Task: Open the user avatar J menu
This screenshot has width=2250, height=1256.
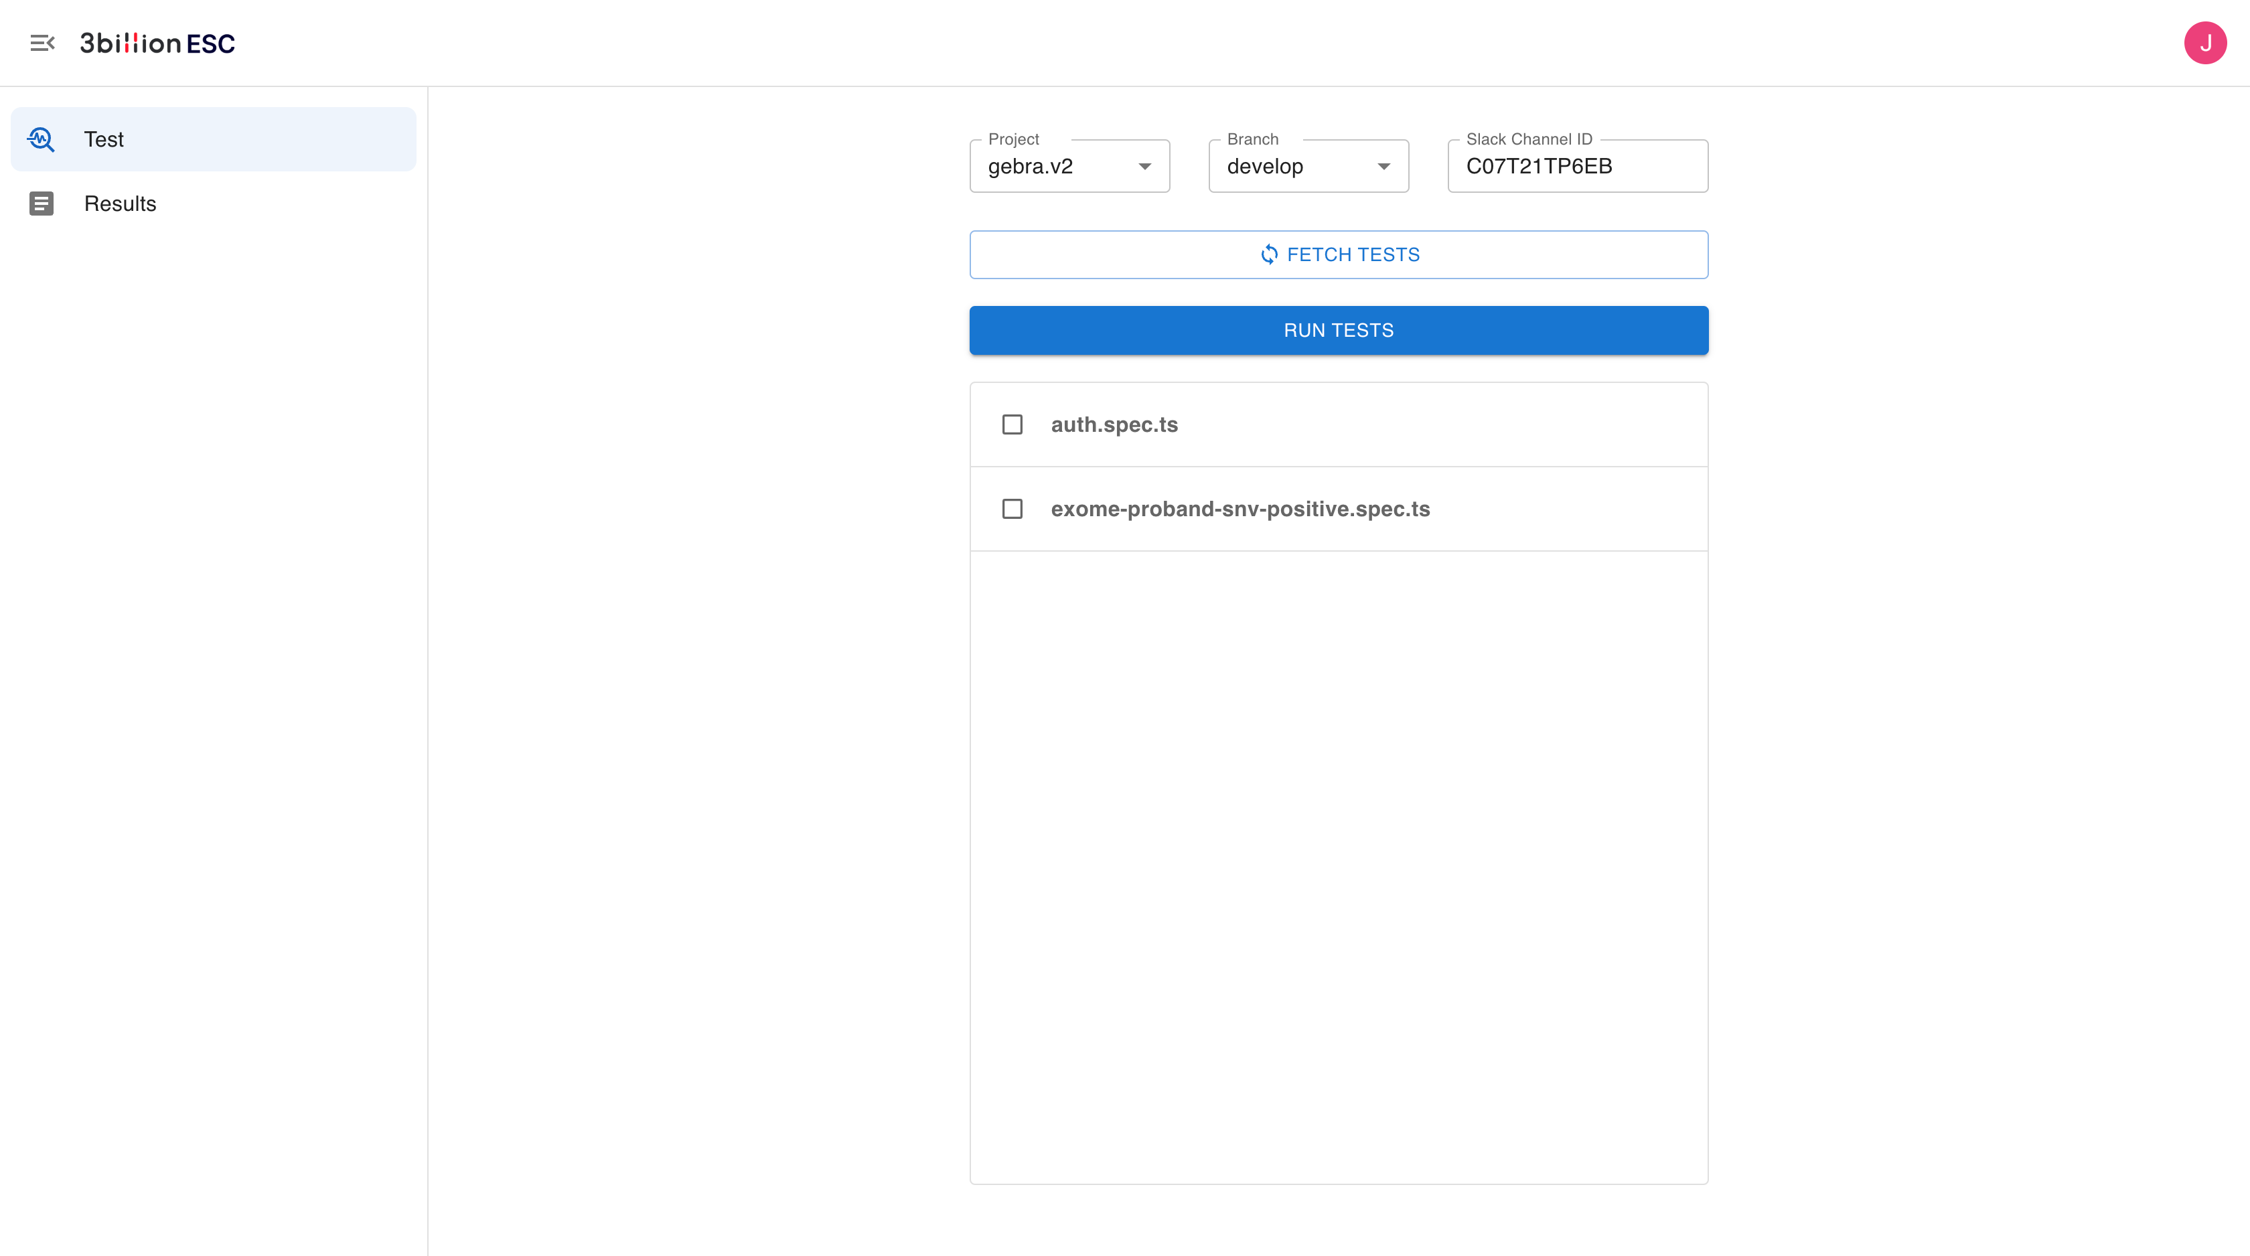Action: pos(2204,43)
